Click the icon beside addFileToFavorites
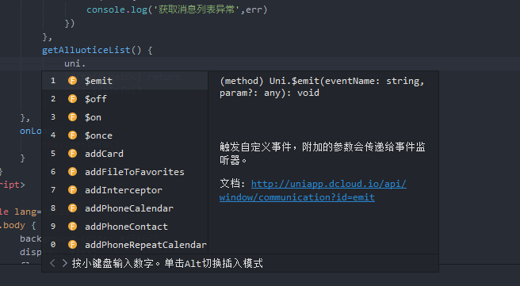Image resolution: width=520 pixels, height=286 pixels. tap(72, 172)
